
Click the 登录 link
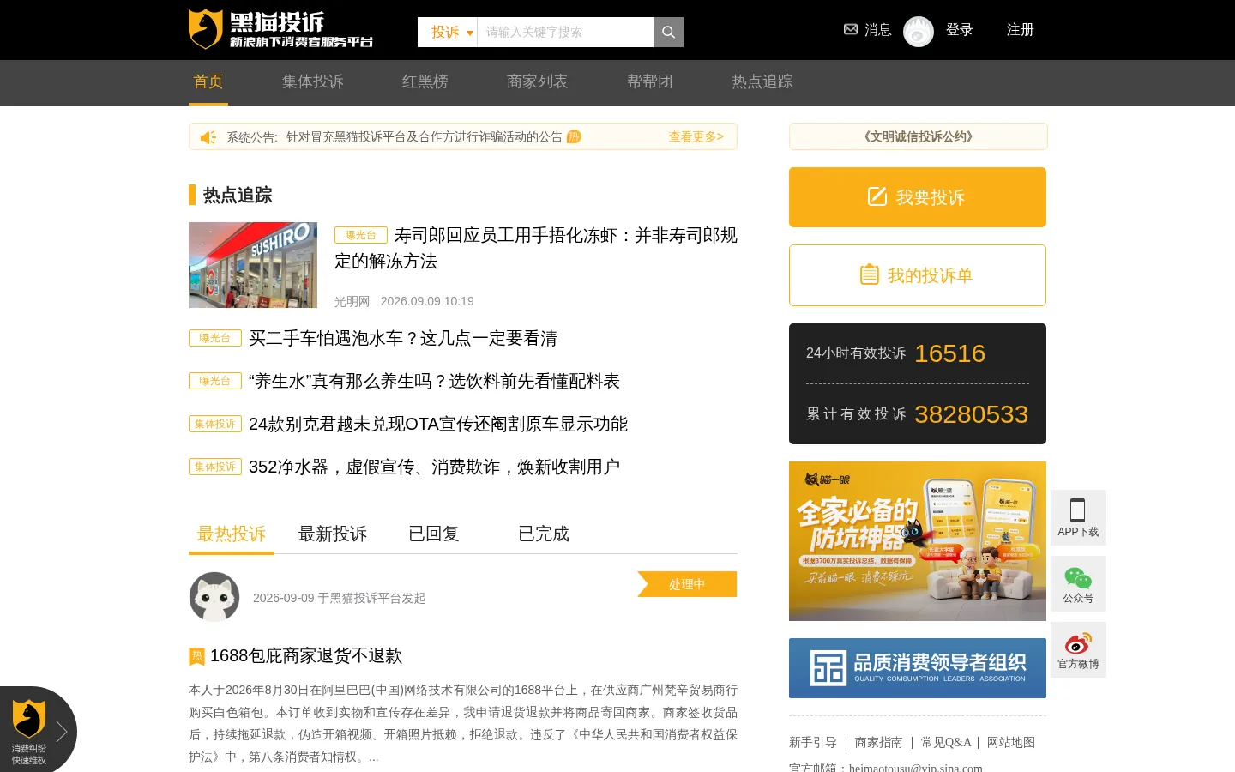(960, 30)
